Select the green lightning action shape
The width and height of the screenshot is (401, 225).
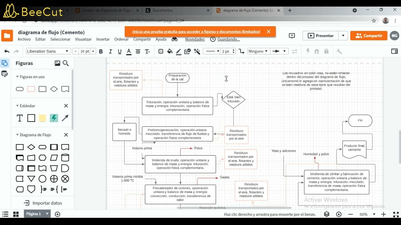[x=54, y=118]
